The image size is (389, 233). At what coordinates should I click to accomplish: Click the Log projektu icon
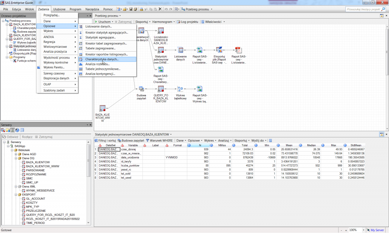pyautogui.click(x=179, y=22)
